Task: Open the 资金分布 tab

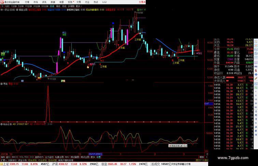Action: click(23, 160)
